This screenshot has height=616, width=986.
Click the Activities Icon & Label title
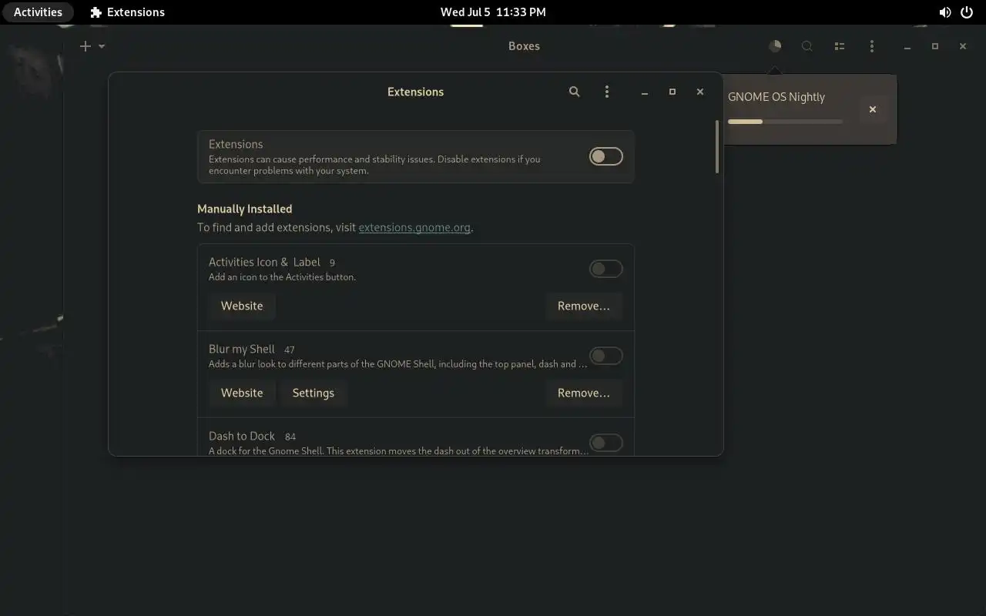[x=264, y=262]
